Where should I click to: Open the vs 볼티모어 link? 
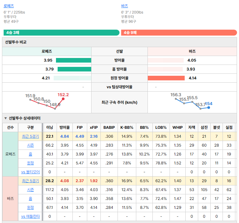point(30,172)
